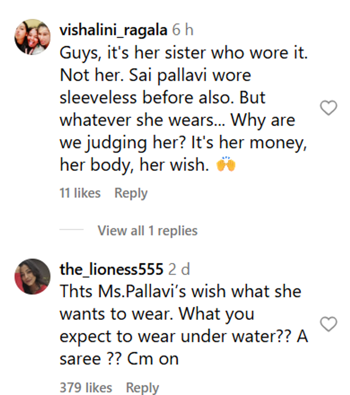Click the 2 d timestamp

pos(179,269)
